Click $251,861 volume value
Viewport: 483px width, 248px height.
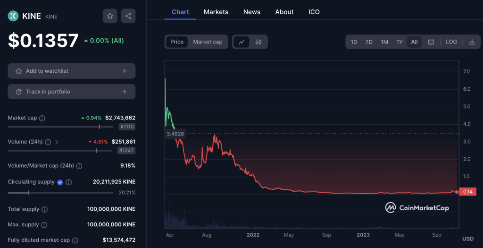[x=123, y=142]
